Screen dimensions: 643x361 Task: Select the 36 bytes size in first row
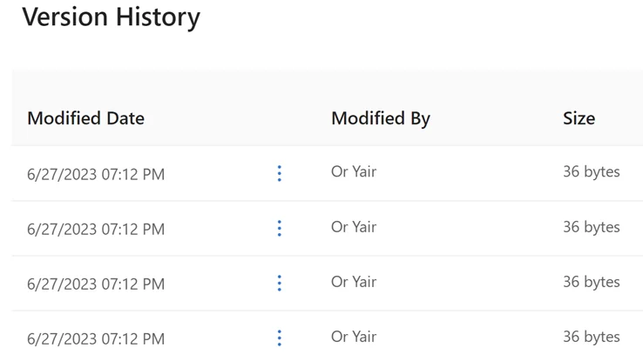(591, 171)
